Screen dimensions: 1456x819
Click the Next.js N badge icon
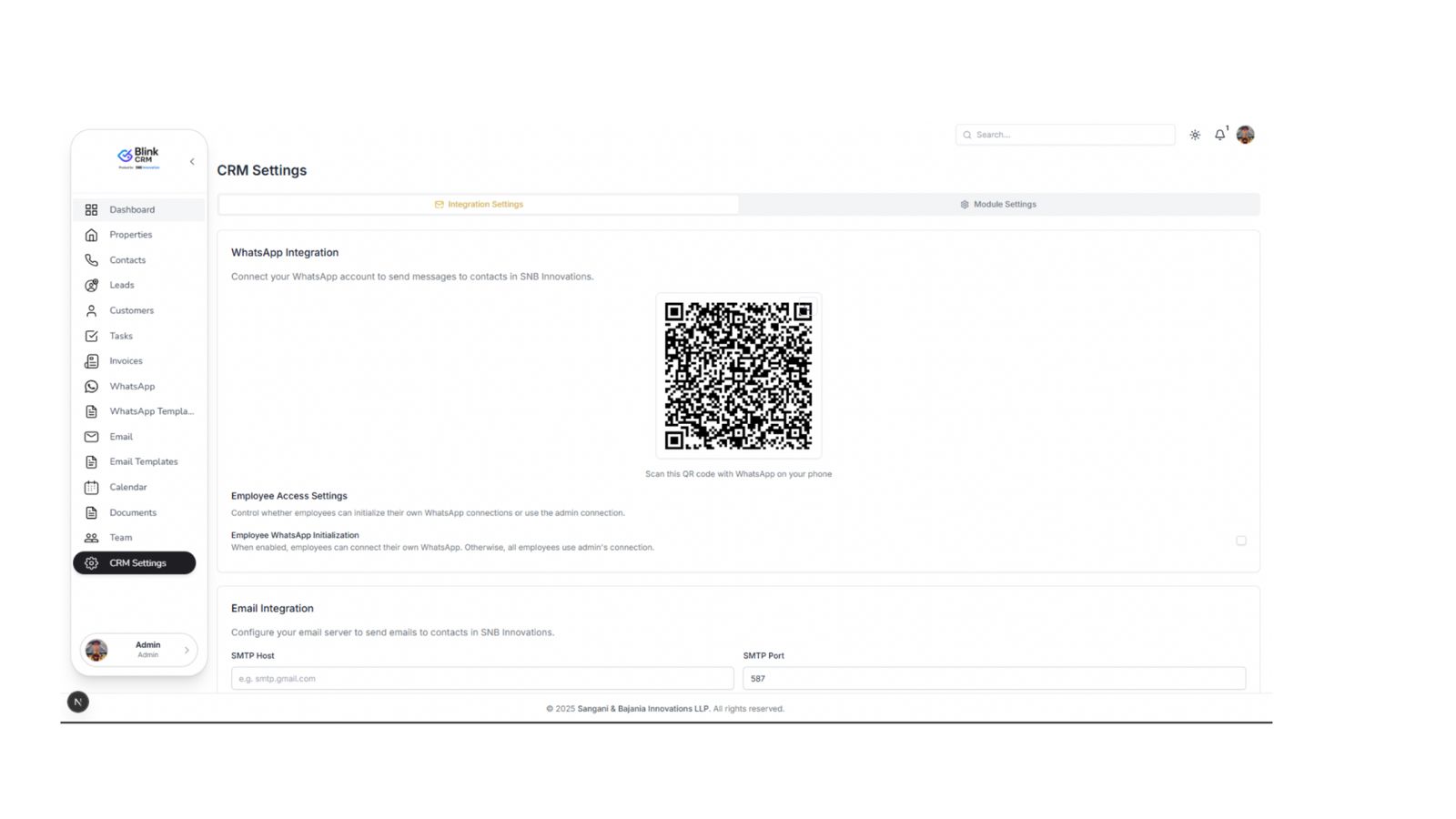click(x=78, y=703)
